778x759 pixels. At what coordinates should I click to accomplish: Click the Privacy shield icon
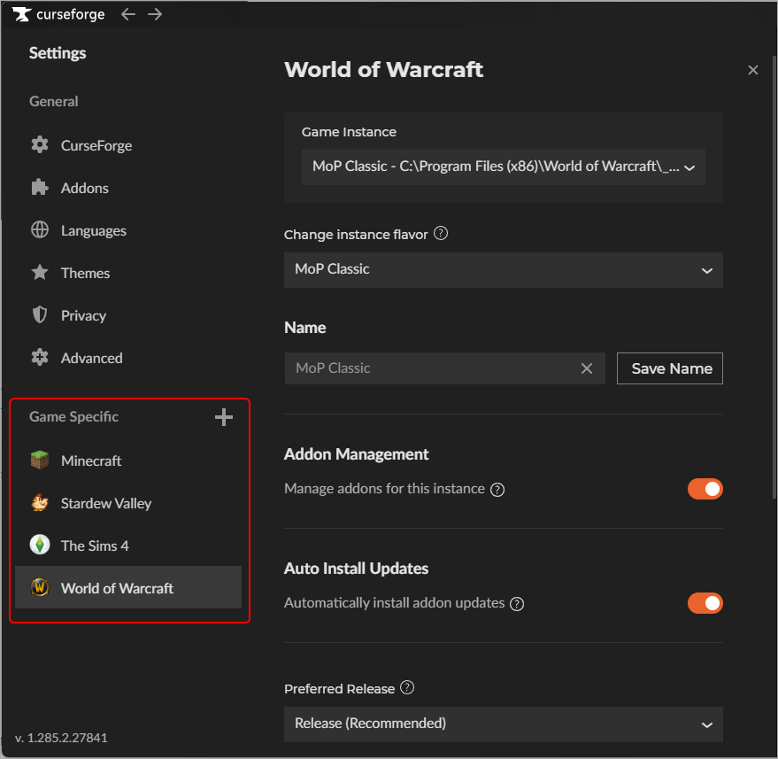(40, 315)
